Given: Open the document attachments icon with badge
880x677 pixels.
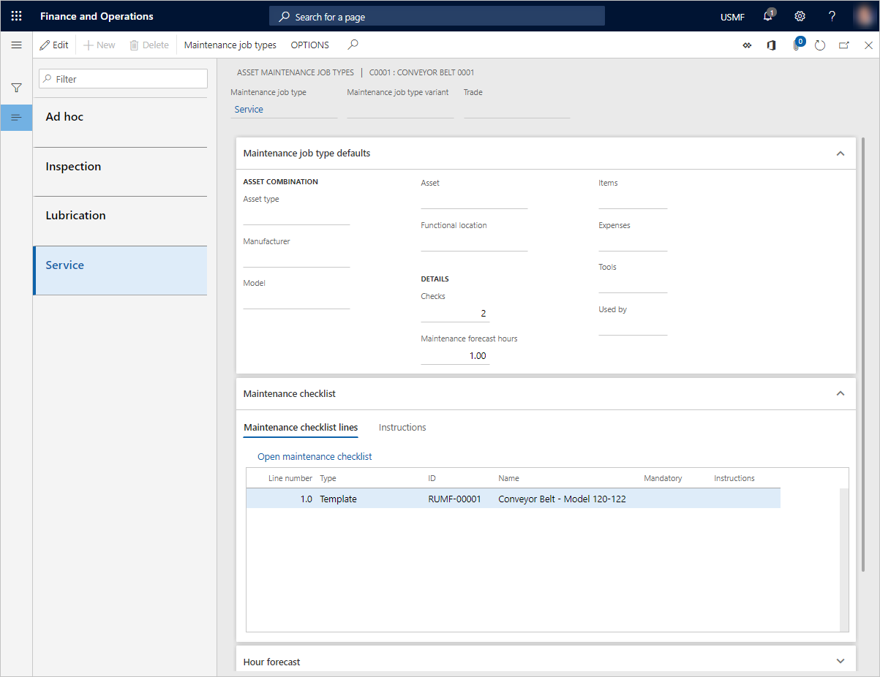Looking at the screenshot, I should click(797, 44).
